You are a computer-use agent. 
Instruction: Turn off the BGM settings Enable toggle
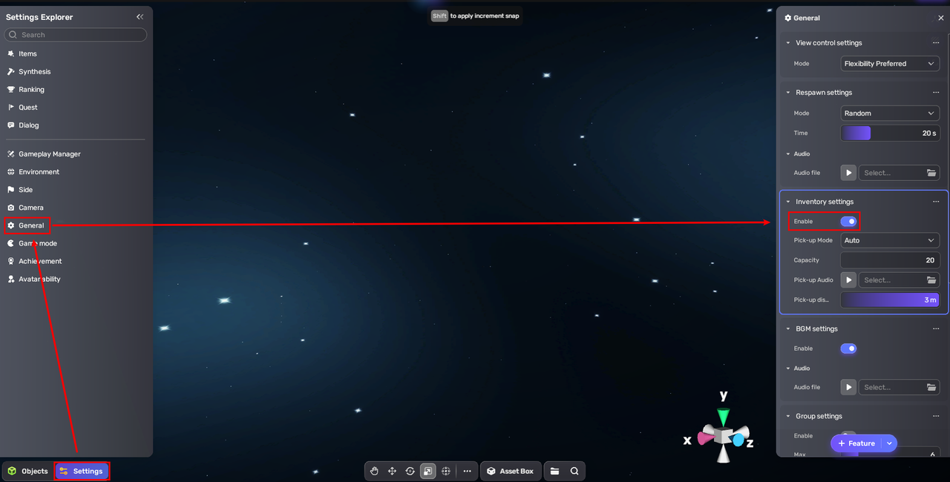(x=848, y=349)
